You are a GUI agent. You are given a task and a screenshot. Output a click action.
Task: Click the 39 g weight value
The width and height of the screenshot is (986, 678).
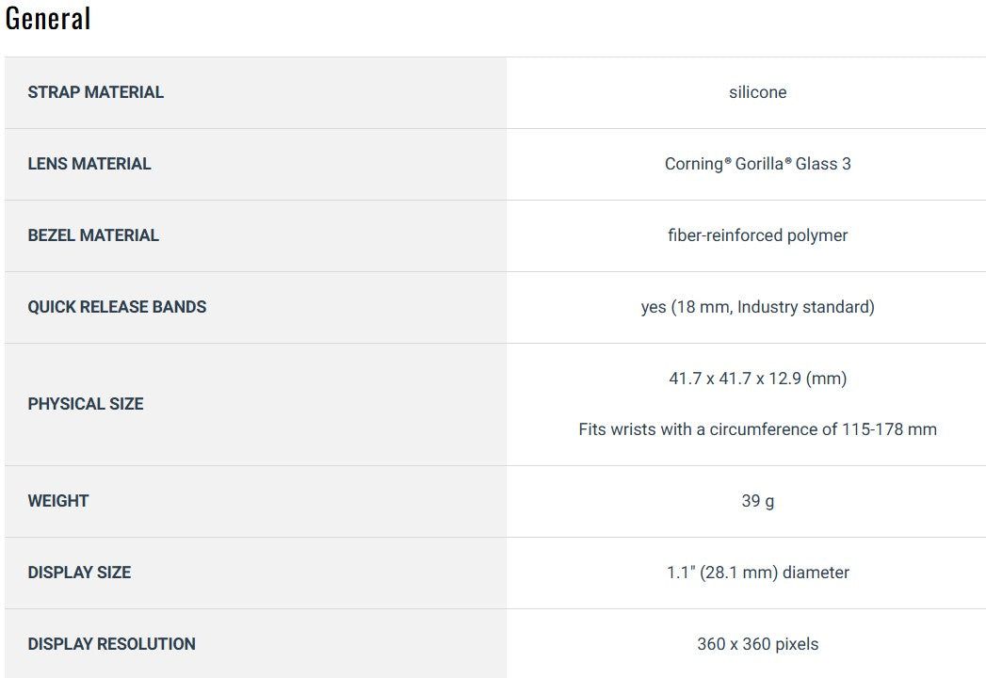tap(757, 501)
